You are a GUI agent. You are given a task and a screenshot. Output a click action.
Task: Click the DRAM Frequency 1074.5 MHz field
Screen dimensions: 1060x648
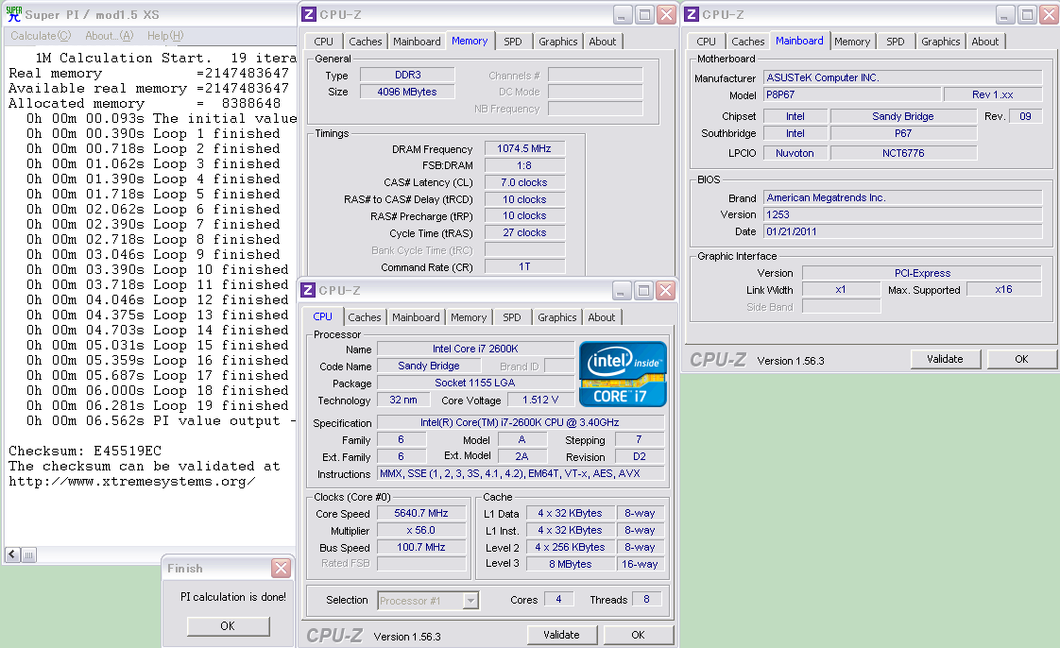[x=524, y=148]
